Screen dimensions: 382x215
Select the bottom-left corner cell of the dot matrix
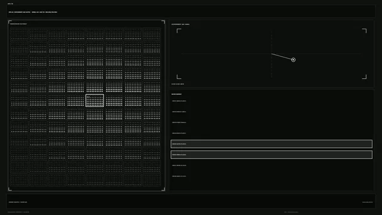pyautogui.click(x=19, y=180)
